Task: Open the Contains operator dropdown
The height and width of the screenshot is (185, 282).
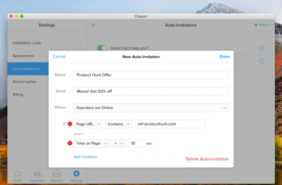Action: click(x=119, y=124)
